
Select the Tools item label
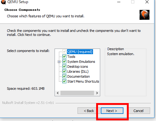pos(71,57)
